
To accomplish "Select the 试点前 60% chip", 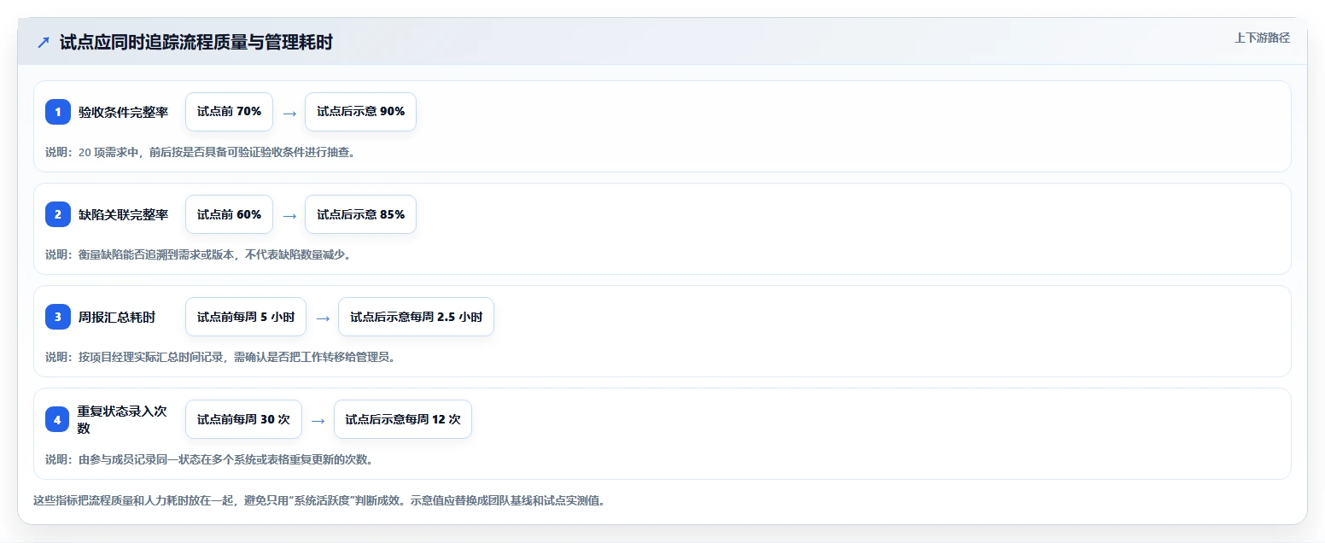I will (x=229, y=214).
